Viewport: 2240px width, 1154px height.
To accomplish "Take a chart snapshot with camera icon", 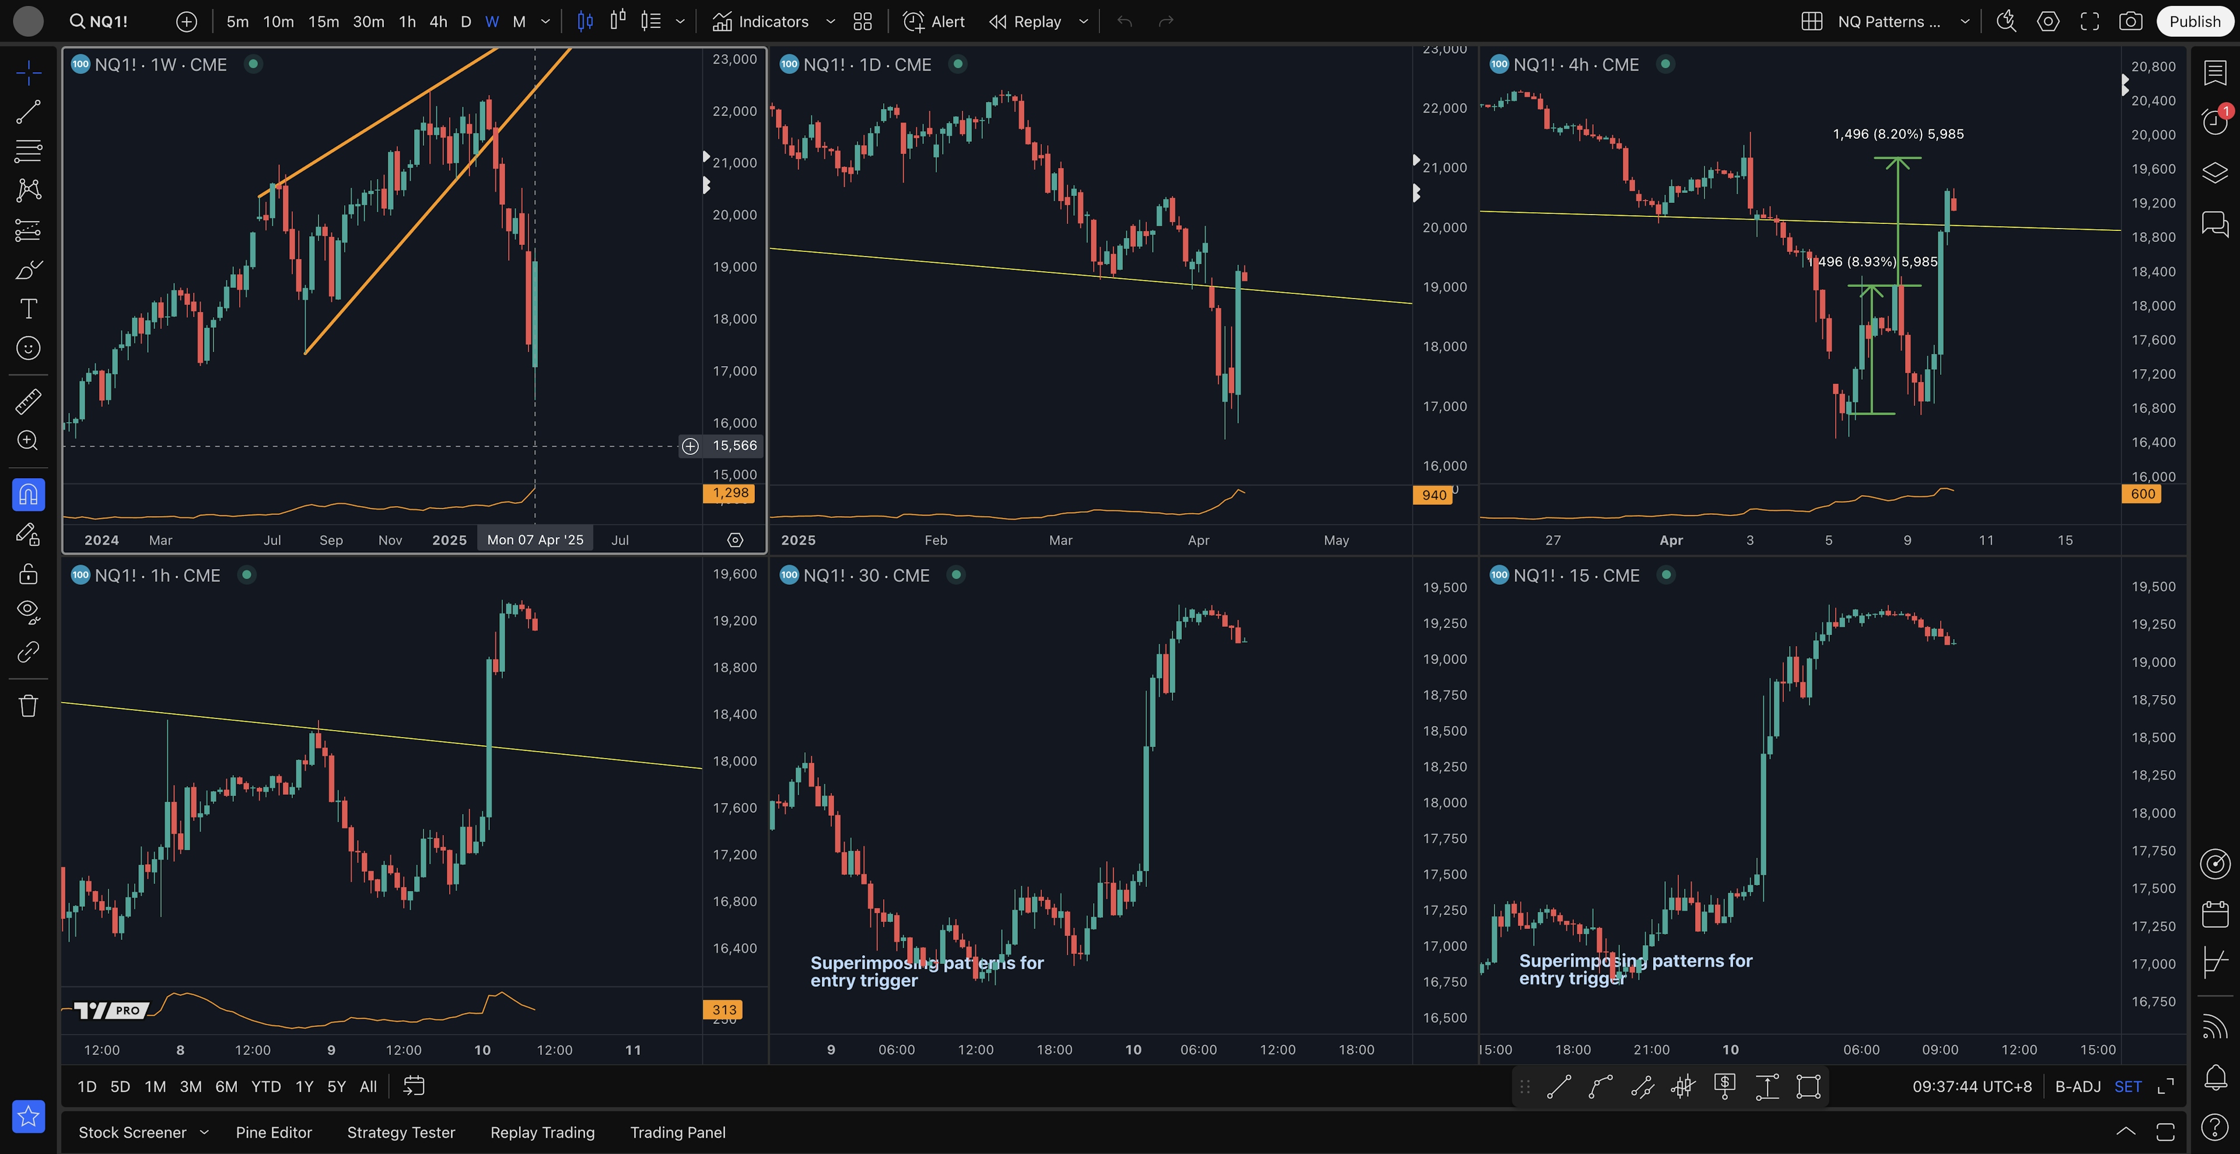I will click(2130, 22).
